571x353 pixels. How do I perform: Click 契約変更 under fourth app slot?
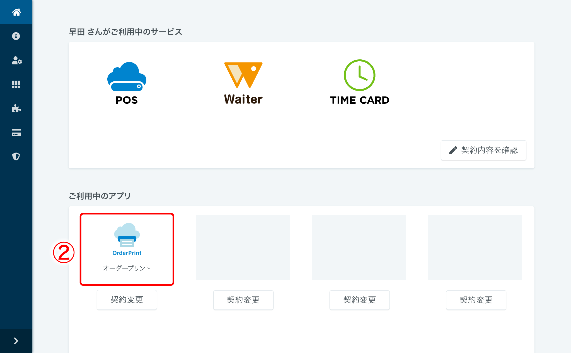tap(476, 300)
